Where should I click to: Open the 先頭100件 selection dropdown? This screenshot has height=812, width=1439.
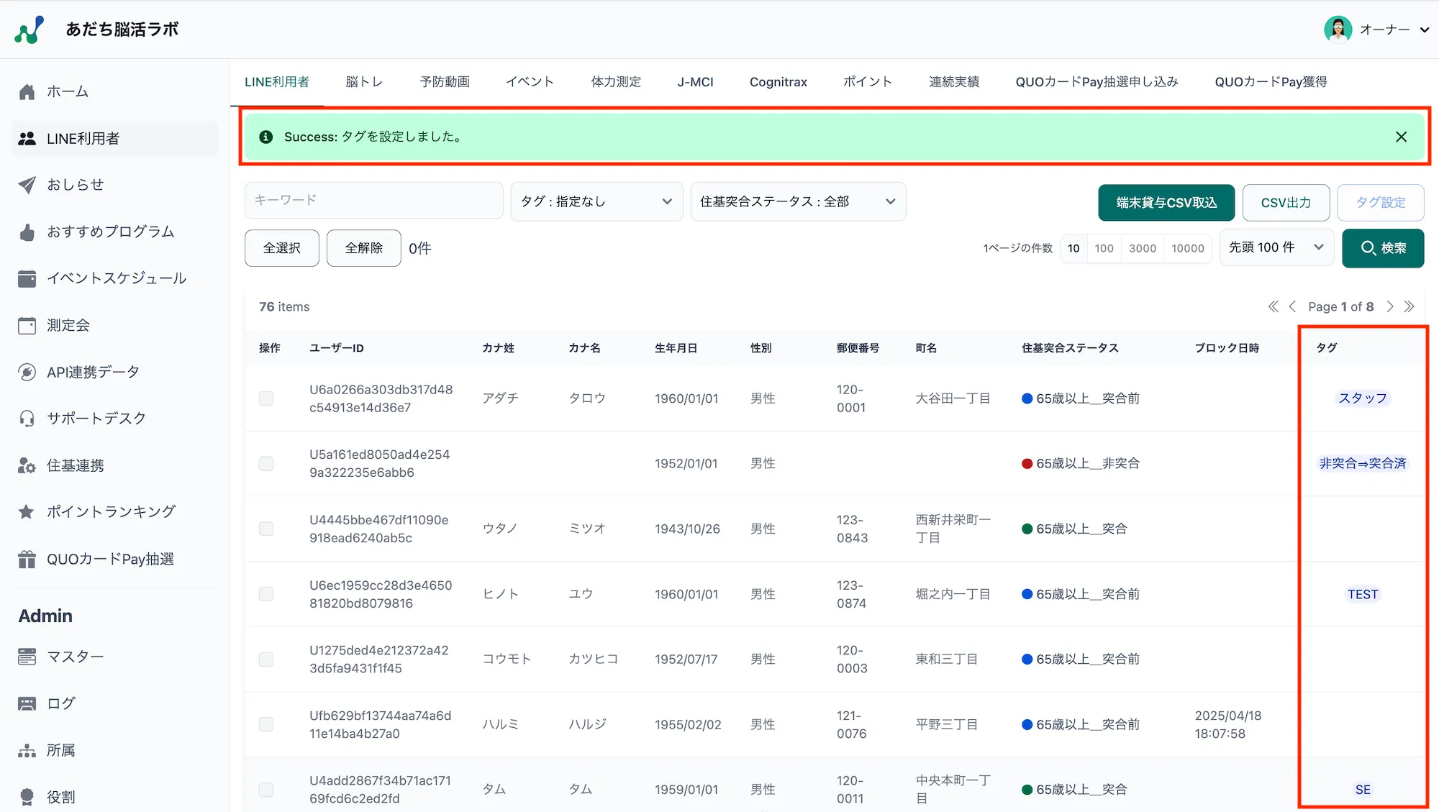(1276, 247)
